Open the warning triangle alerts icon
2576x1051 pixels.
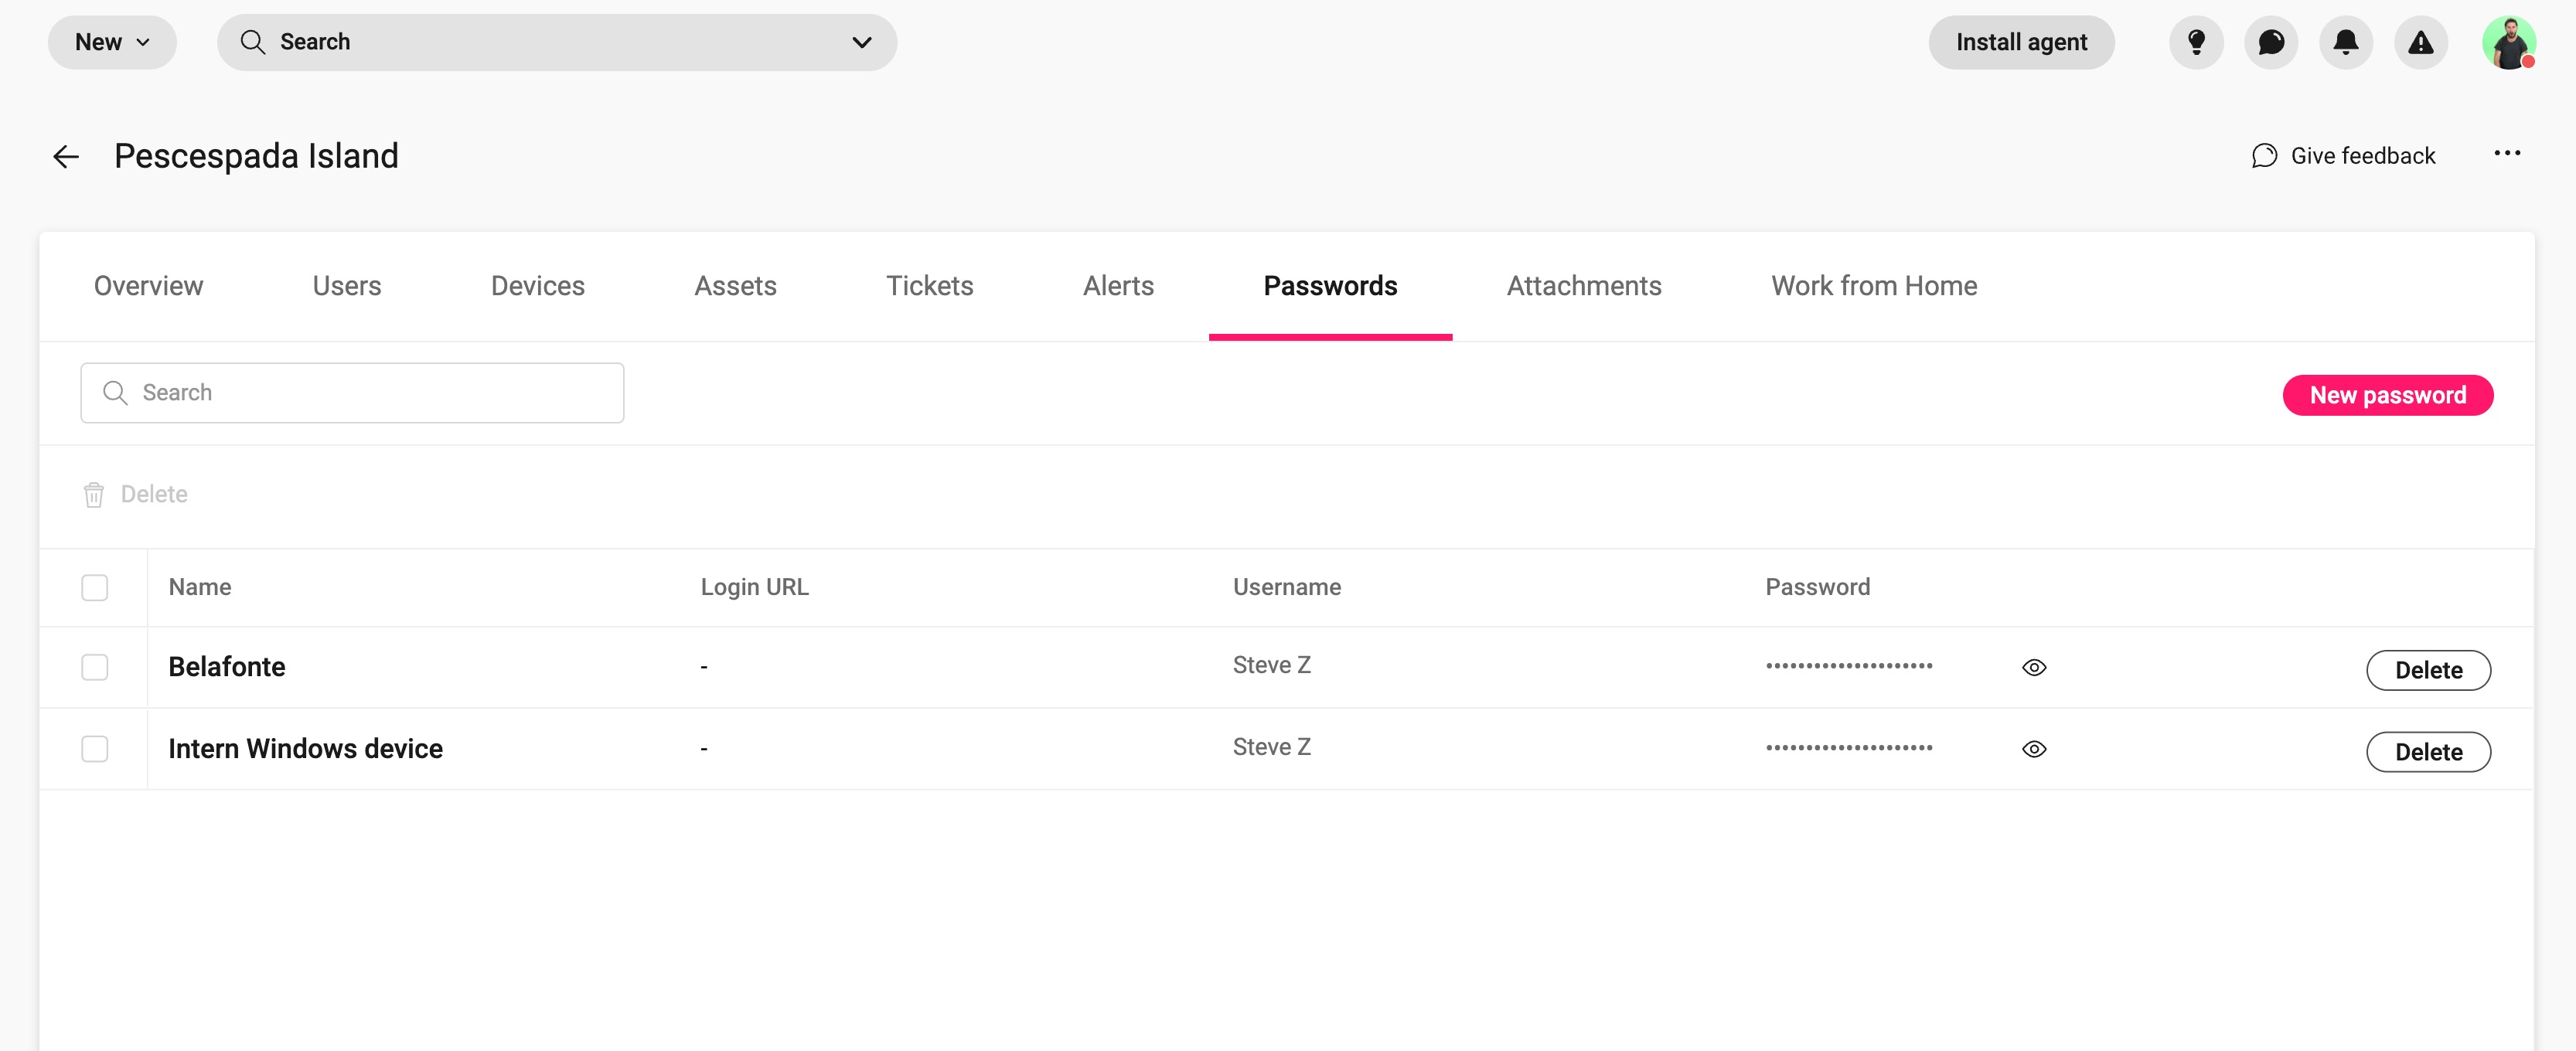(2421, 42)
